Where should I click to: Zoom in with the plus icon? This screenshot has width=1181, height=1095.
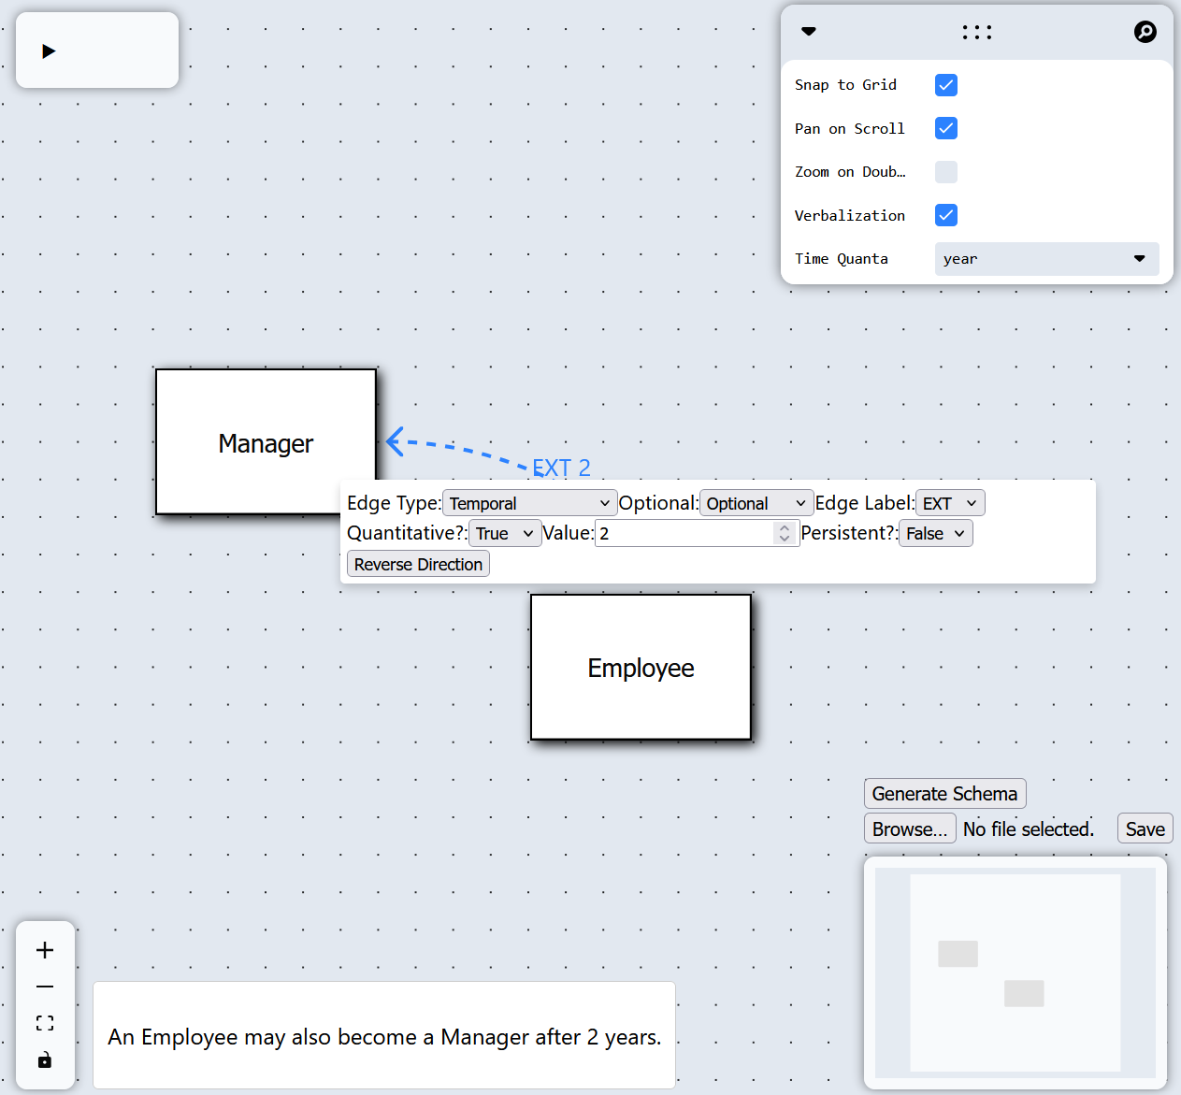coord(45,951)
